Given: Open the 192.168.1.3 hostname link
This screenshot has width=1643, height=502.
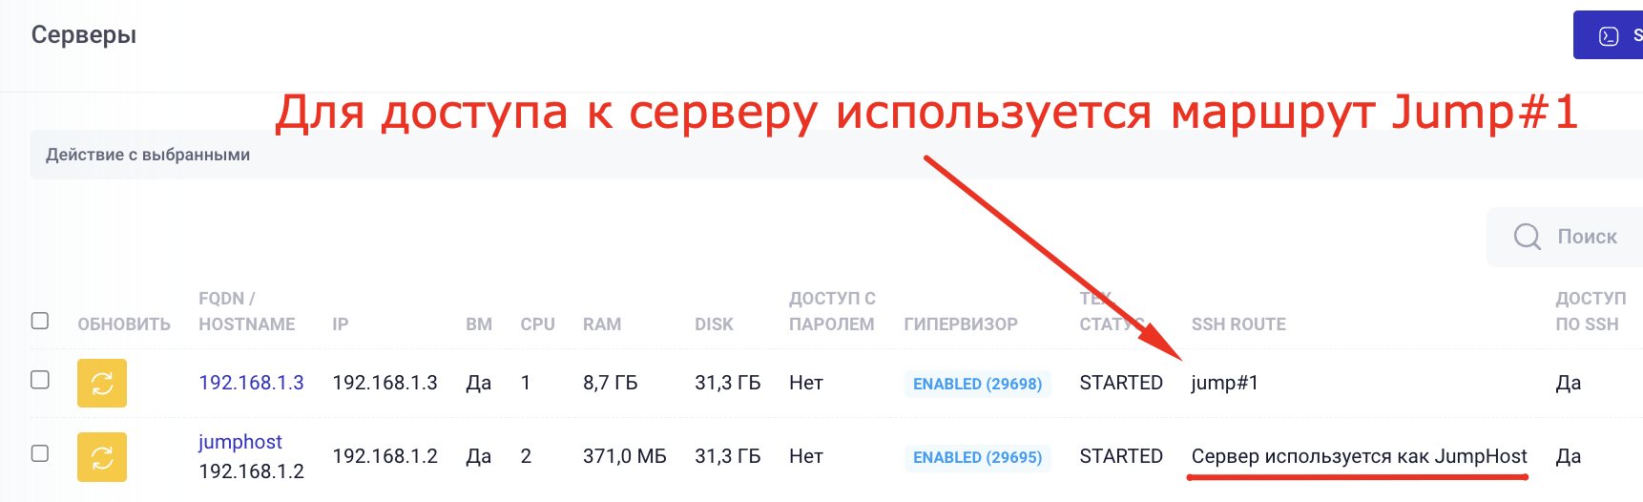Looking at the screenshot, I should pos(251,383).
